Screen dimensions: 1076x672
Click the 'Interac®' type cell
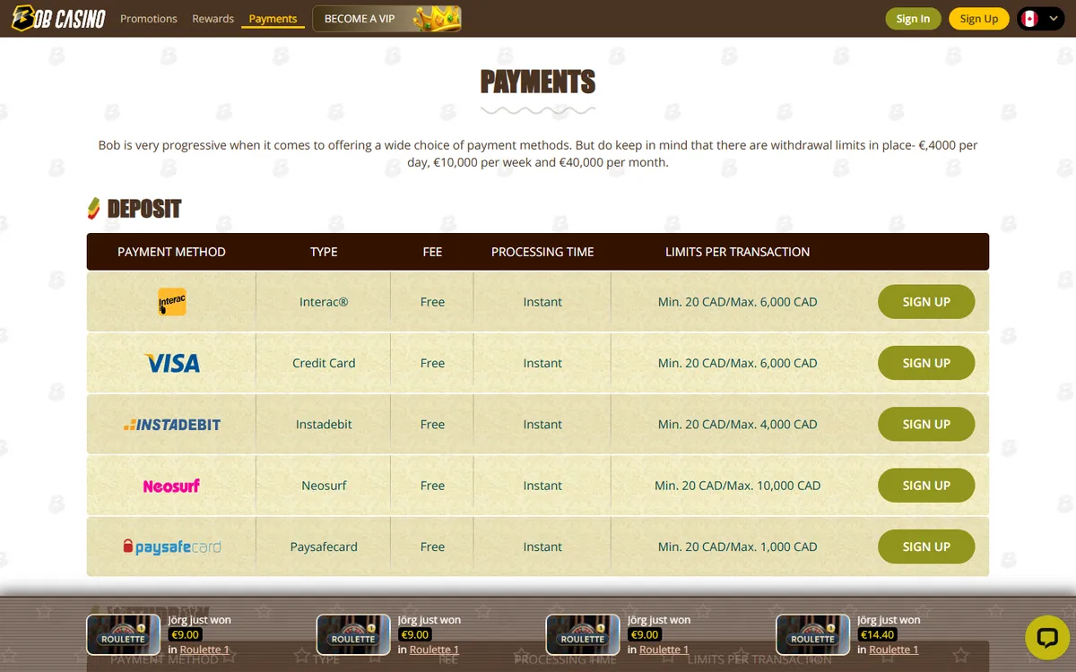324,302
